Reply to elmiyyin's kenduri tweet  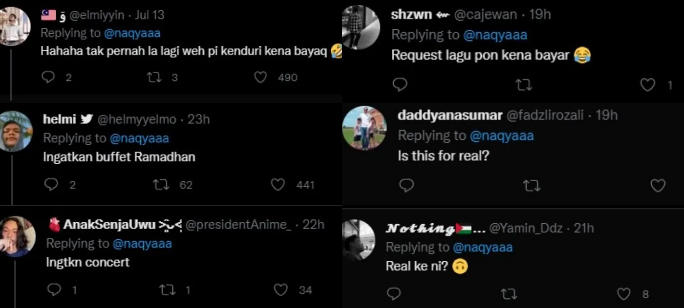pyautogui.click(x=48, y=77)
